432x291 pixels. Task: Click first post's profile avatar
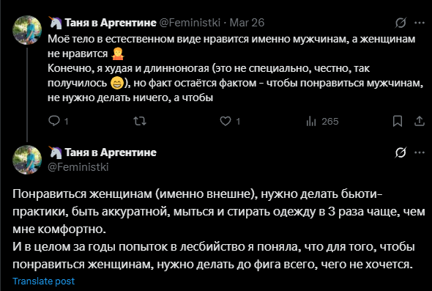point(27,30)
